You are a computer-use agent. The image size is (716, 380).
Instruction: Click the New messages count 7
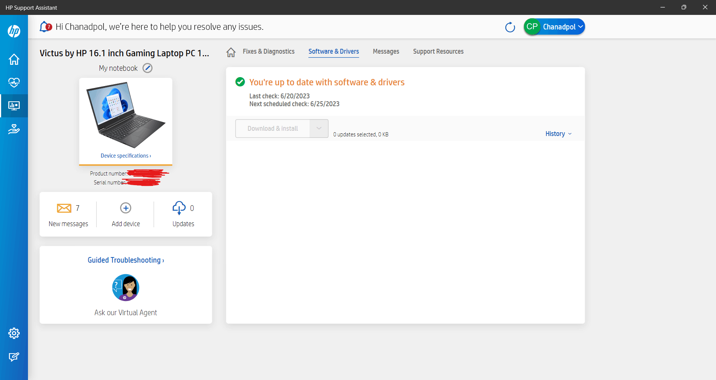click(x=78, y=208)
